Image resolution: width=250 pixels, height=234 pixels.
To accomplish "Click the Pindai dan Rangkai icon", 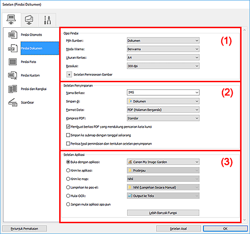I will 13,89.
